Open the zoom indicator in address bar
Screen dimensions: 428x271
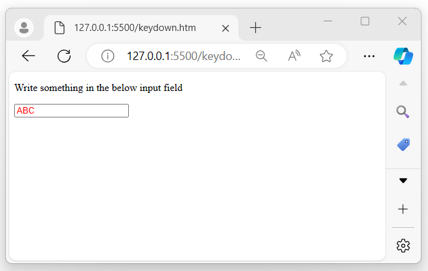click(262, 56)
